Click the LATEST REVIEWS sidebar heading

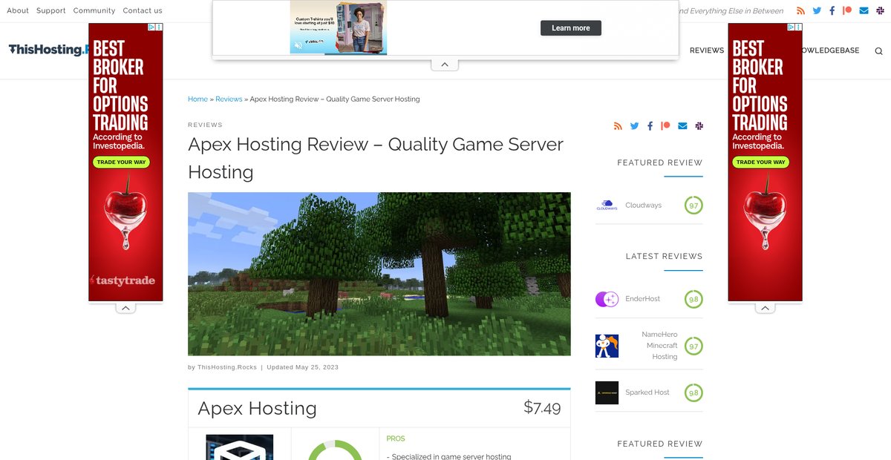tap(664, 256)
